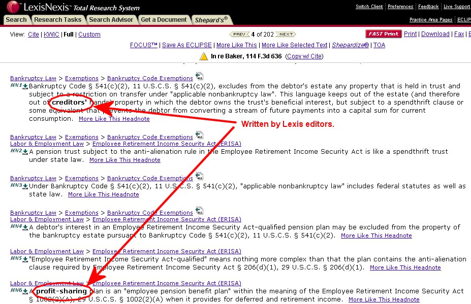Click the ALL icon beside HN1 topic line
471x304 pixels.
(x=199, y=76)
